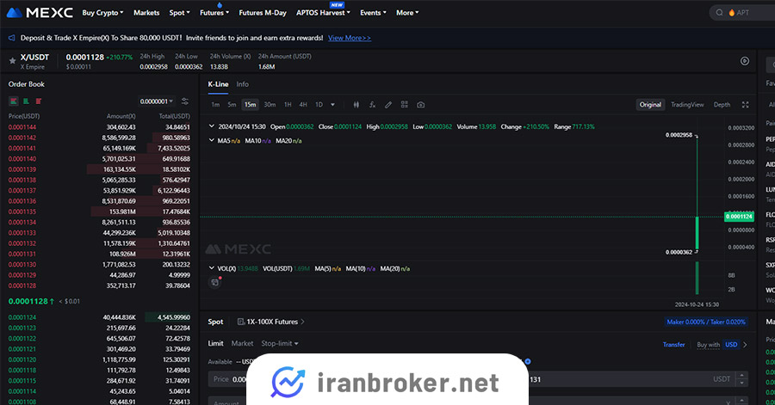Open the Buy Crypto dropdown menu
The height and width of the screenshot is (405, 775).
click(x=102, y=13)
